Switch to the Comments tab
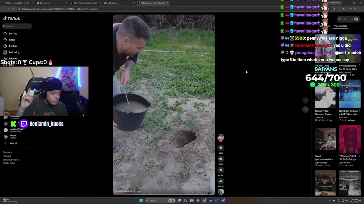 click(x=325, y=26)
